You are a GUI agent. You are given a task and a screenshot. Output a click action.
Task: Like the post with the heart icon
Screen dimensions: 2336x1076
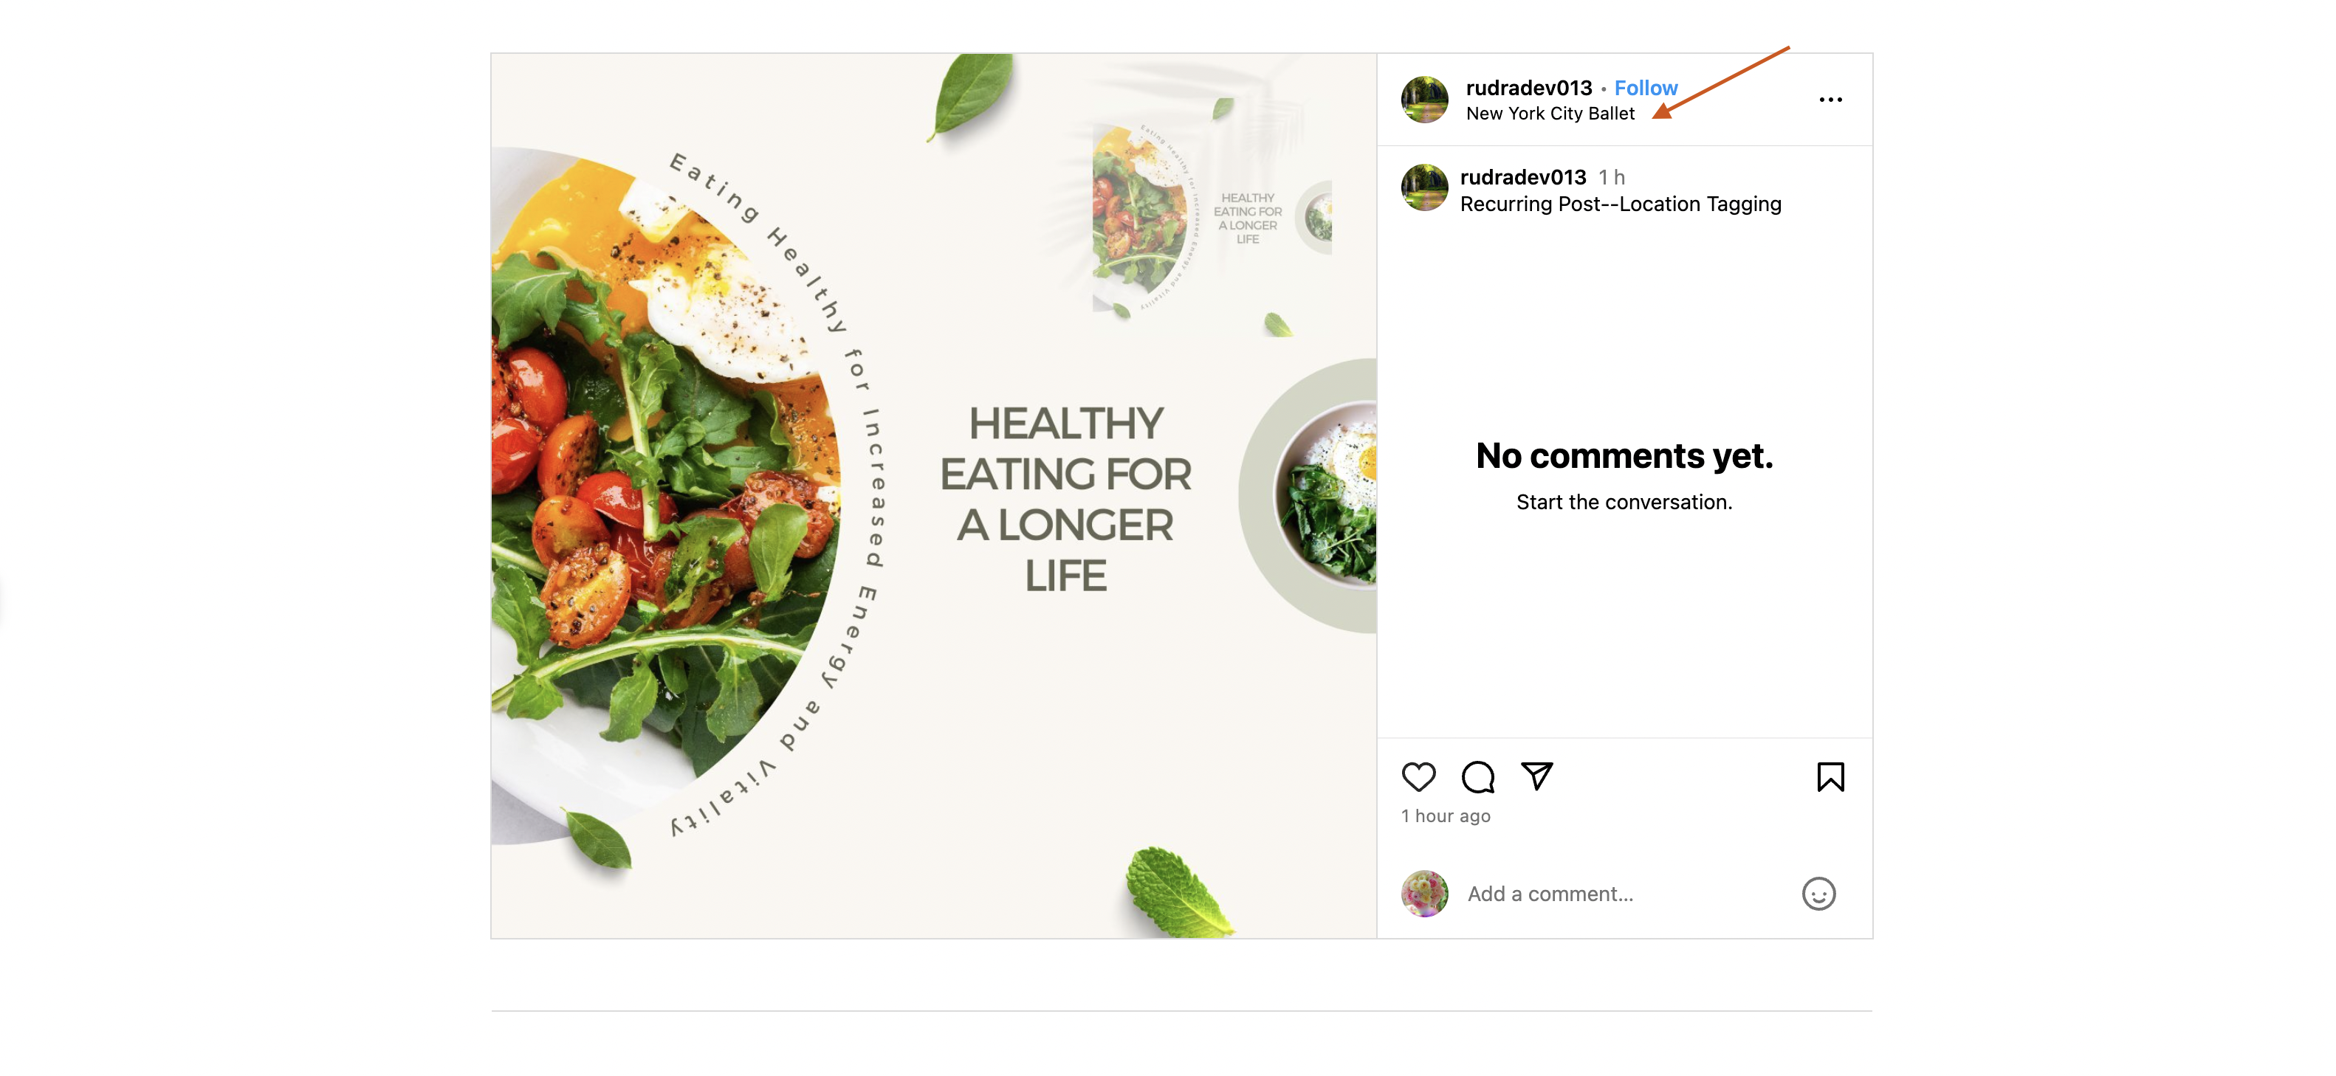(1418, 777)
